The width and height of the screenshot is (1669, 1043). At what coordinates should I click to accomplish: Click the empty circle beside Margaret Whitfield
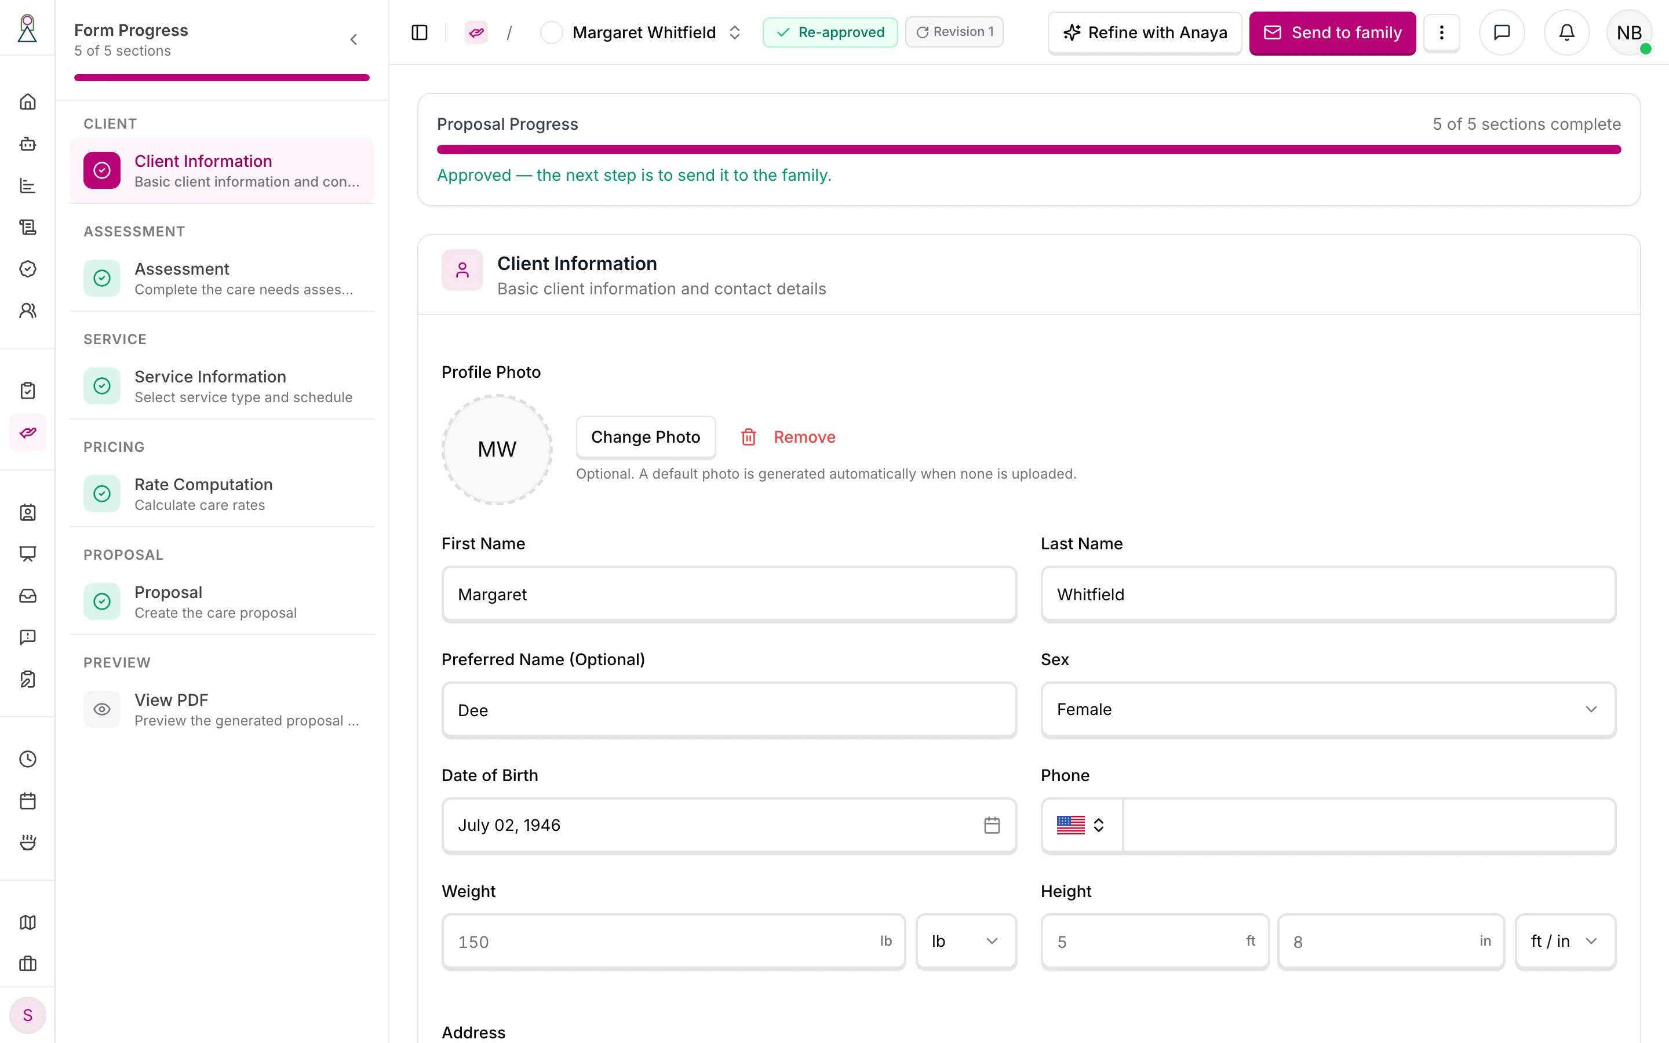[x=551, y=32]
